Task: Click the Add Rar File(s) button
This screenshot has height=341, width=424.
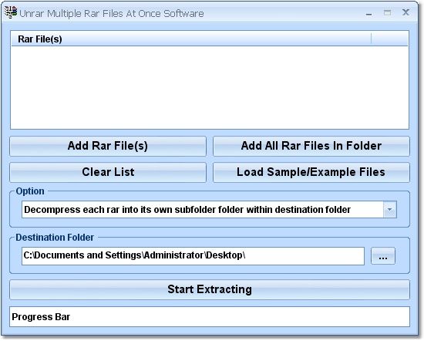Action: pos(108,146)
